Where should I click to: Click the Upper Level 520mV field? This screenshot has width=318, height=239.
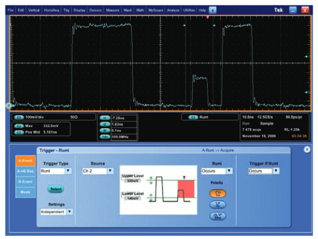click(x=132, y=181)
